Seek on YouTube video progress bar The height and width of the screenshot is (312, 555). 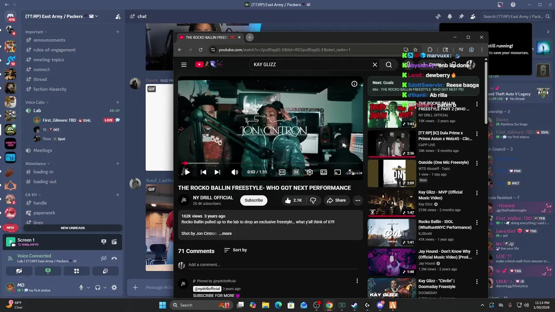tap(271, 163)
